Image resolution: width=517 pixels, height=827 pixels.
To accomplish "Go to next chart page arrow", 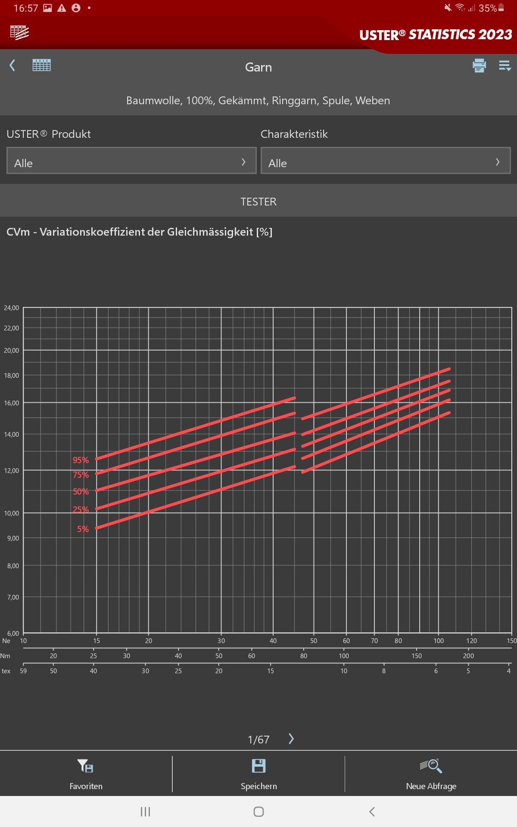I will point(291,739).
